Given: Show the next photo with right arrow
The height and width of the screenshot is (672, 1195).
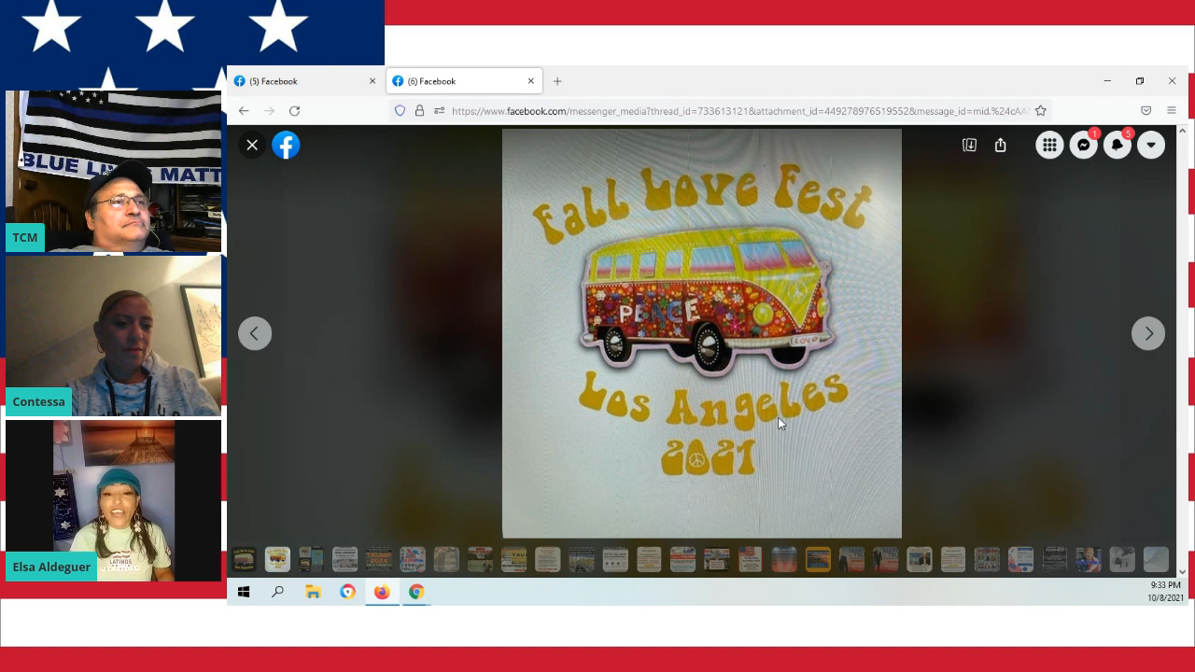Looking at the screenshot, I should pos(1147,333).
